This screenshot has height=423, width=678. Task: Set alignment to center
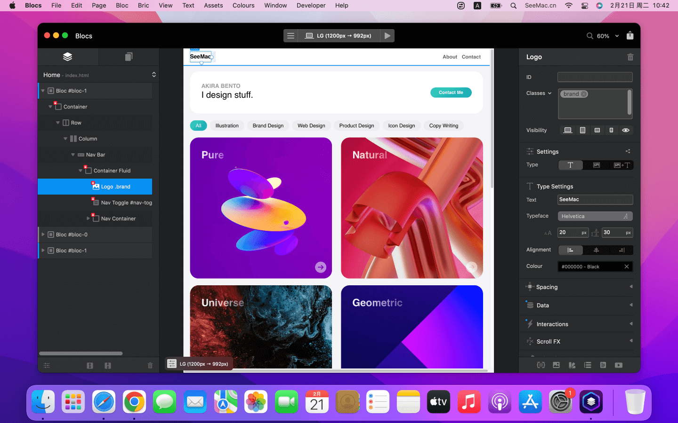(x=596, y=250)
